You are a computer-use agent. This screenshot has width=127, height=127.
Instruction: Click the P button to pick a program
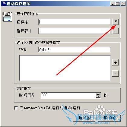pyautogui.click(x=116, y=22)
